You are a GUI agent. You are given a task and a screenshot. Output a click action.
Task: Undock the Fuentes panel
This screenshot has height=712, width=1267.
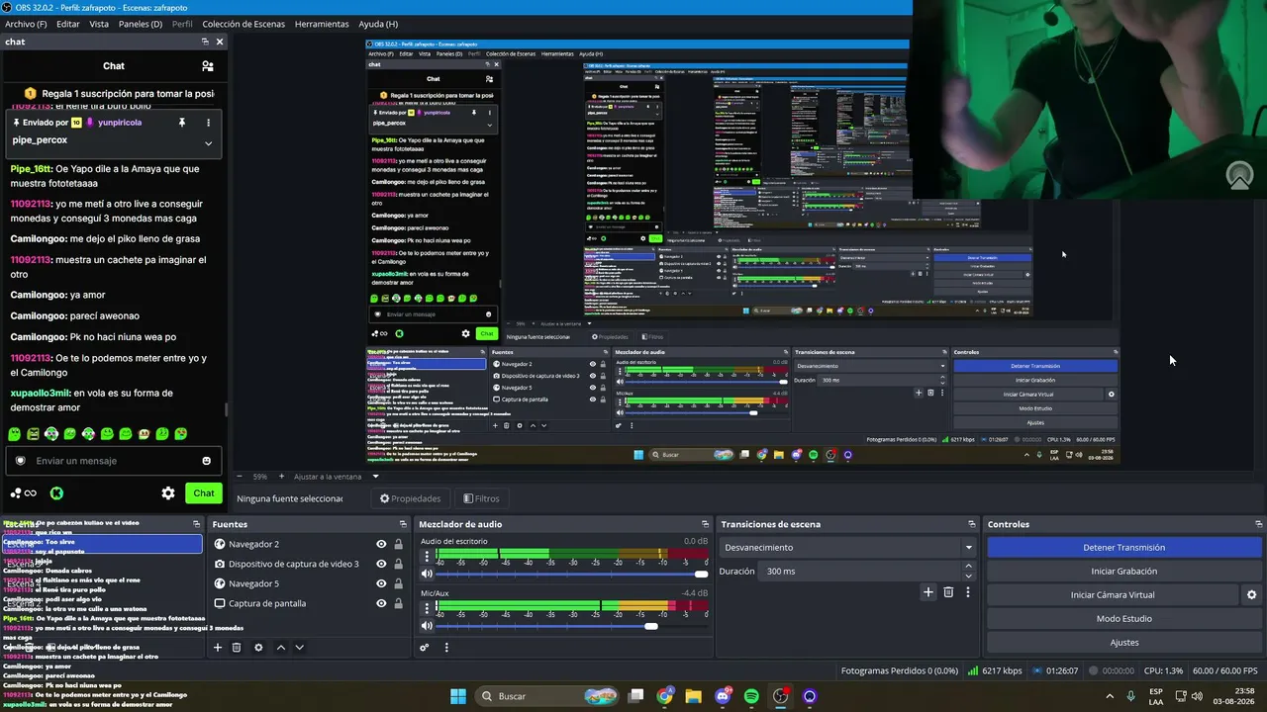pos(403,524)
